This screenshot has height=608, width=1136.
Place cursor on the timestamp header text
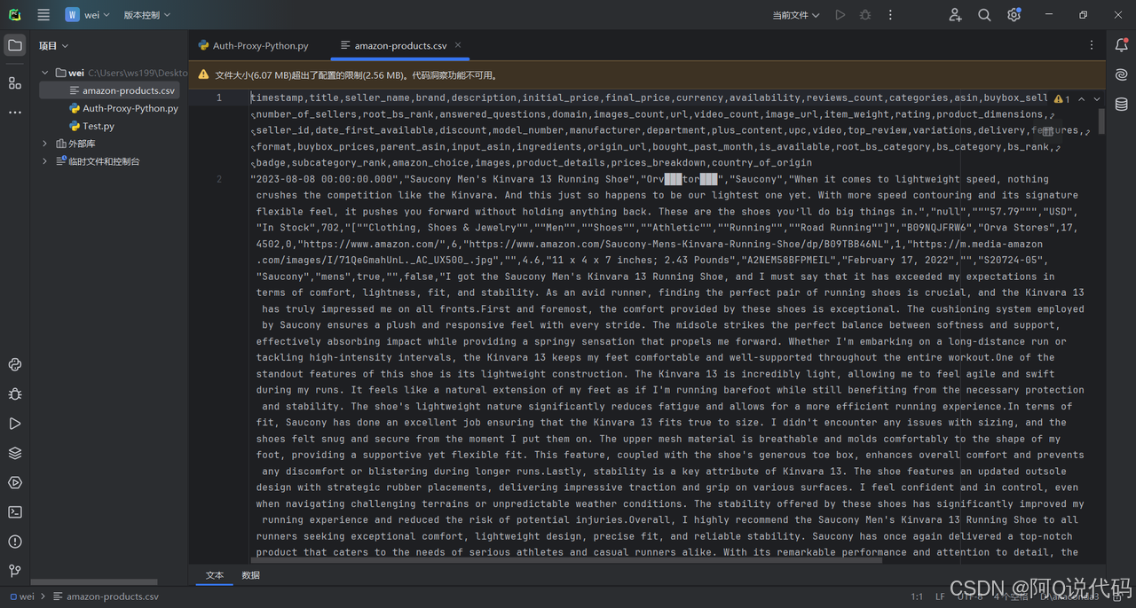pos(277,97)
